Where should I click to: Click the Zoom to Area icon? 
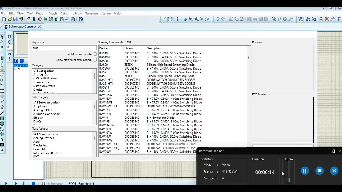(207, 19)
